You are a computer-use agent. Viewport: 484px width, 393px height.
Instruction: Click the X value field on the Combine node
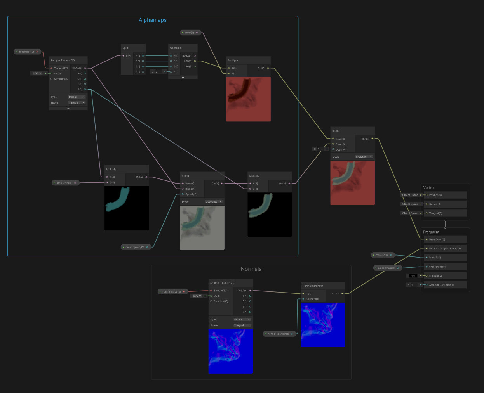(x=156, y=71)
